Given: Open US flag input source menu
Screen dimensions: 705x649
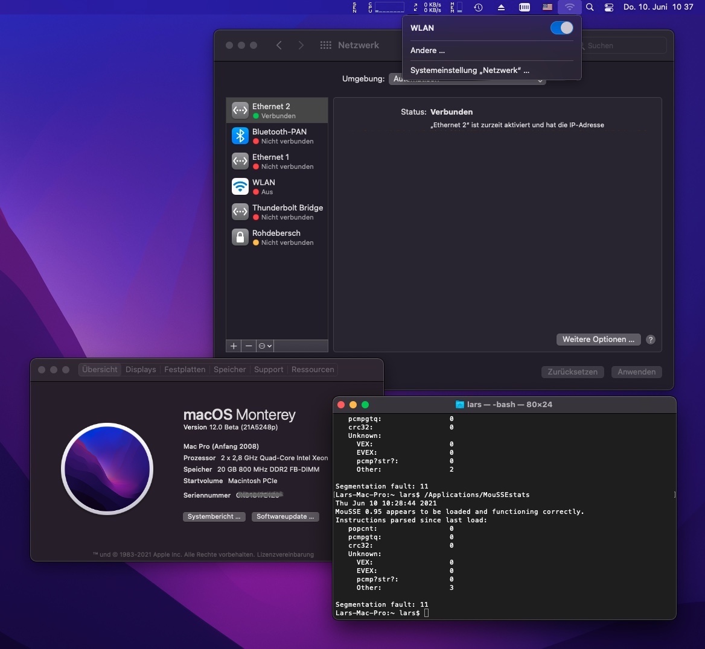Looking at the screenshot, I should point(547,7).
